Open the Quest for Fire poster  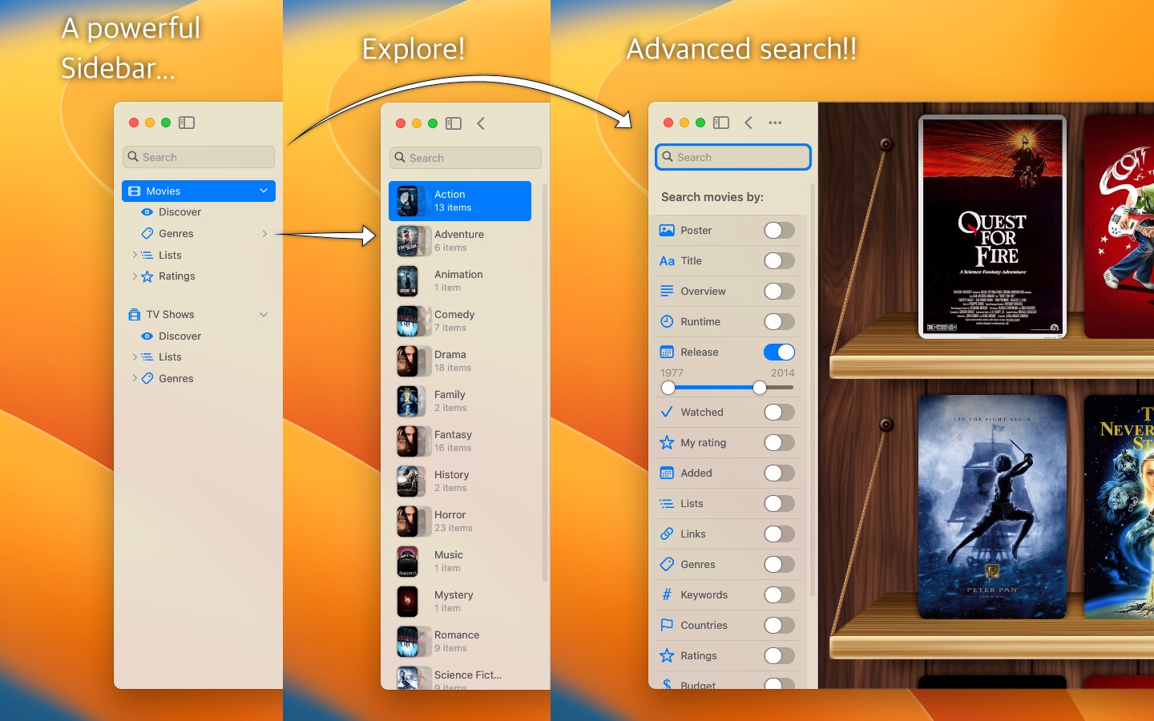coord(992,227)
